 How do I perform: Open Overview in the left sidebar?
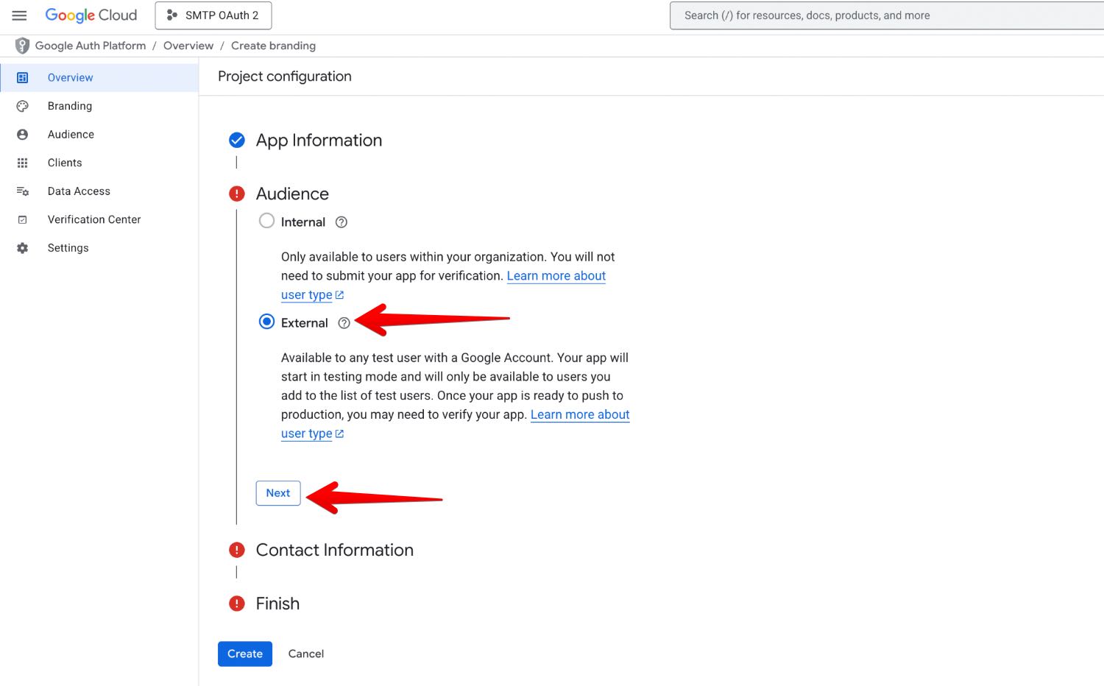pyautogui.click(x=71, y=78)
